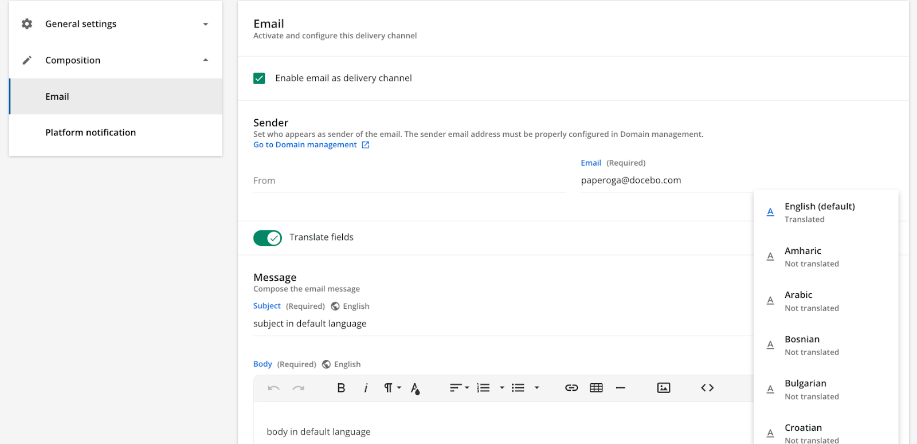Open code view in the editor
Screen dimensions: 917x444
[x=707, y=388]
